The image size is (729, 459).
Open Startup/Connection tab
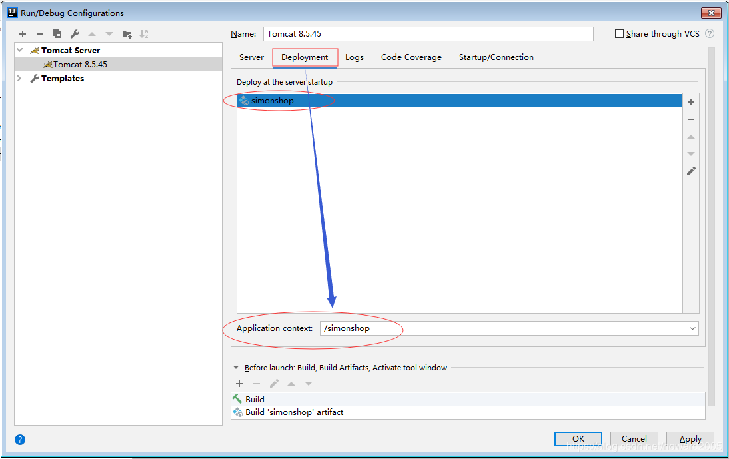click(x=496, y=57)
